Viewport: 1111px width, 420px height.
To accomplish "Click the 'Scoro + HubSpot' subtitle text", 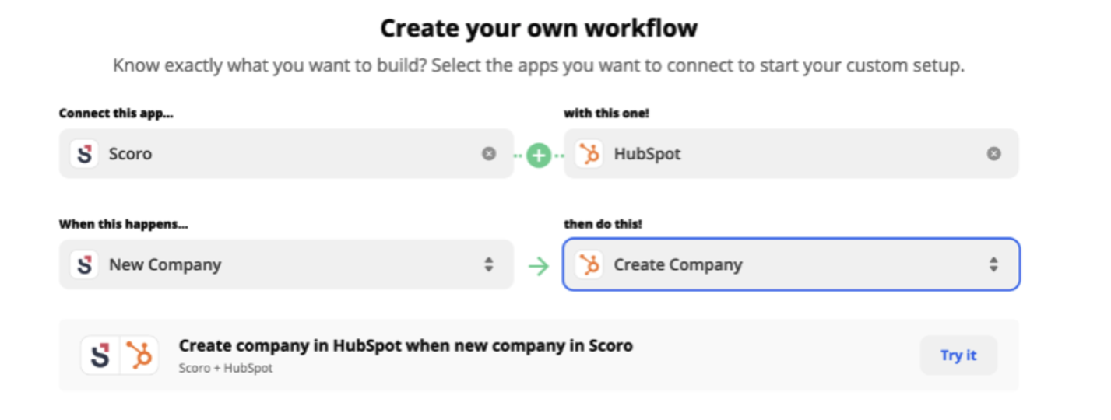I will tap(226, 368).
